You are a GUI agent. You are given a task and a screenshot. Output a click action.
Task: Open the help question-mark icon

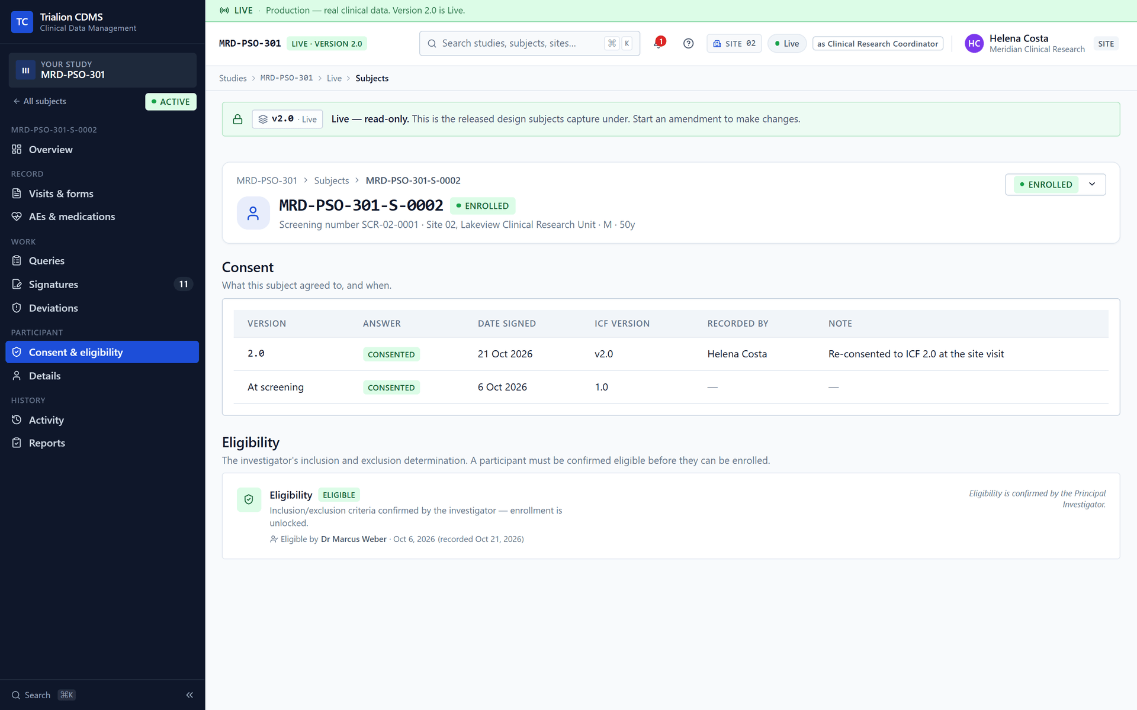click(x=688, y=43)
